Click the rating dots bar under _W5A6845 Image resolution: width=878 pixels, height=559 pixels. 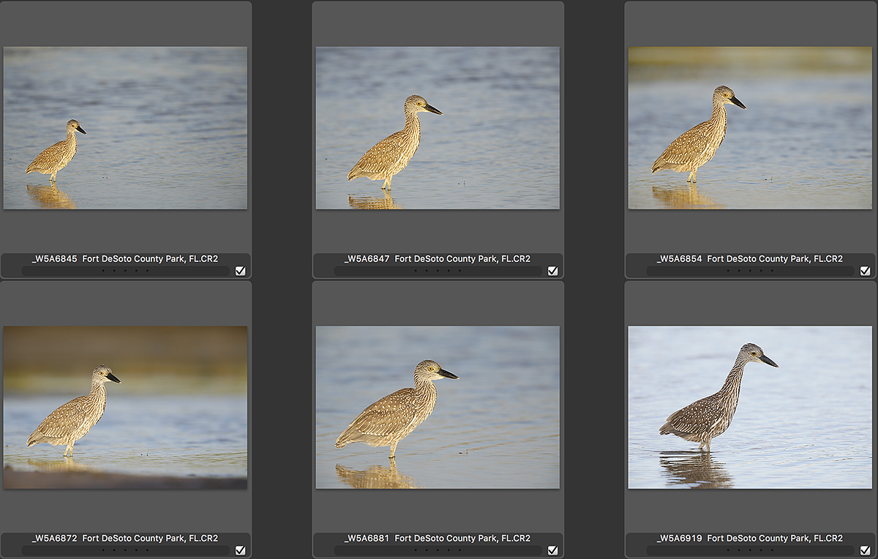click(x=125, y=271)
